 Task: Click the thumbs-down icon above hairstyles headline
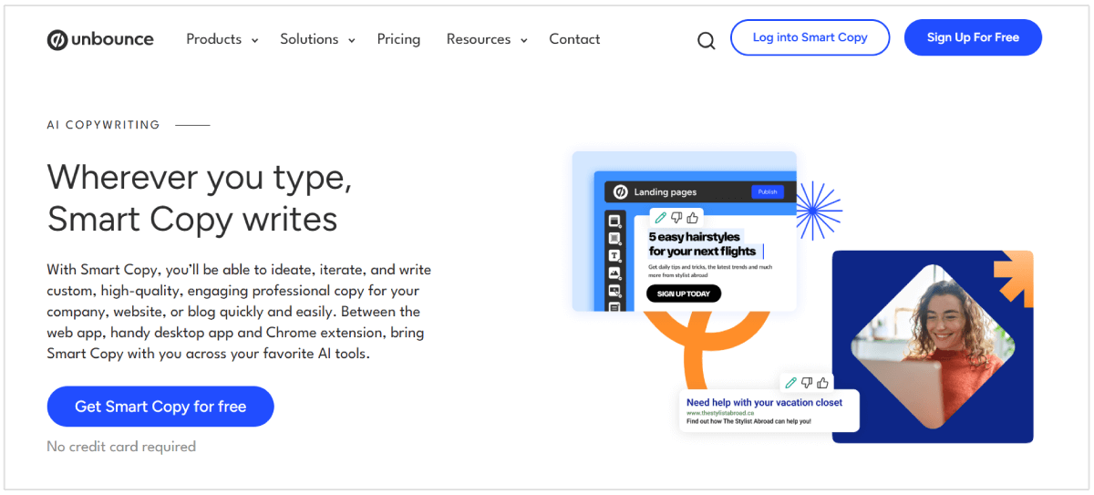click(x=676, y=218)
